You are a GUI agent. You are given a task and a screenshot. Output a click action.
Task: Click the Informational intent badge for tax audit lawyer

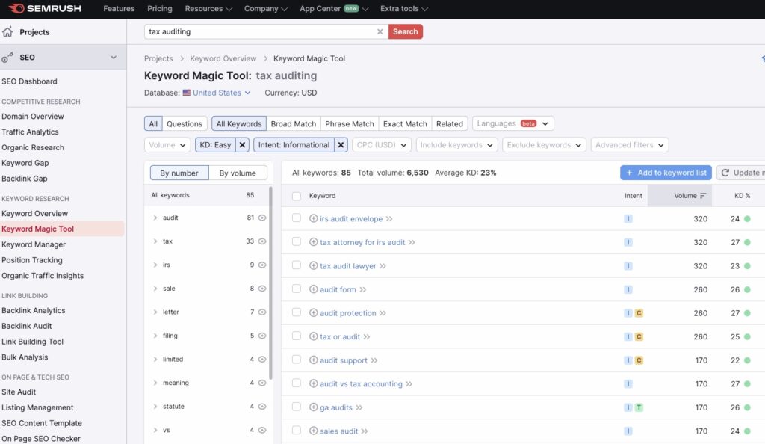click(628, 266)
